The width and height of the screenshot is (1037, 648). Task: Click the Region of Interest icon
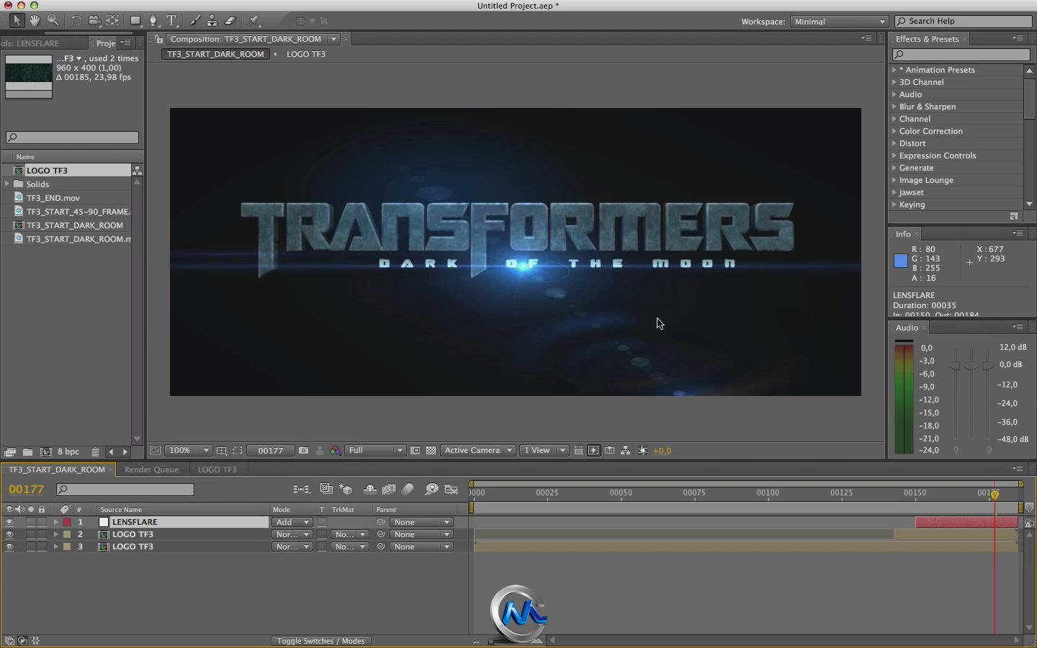coord(416,451)
